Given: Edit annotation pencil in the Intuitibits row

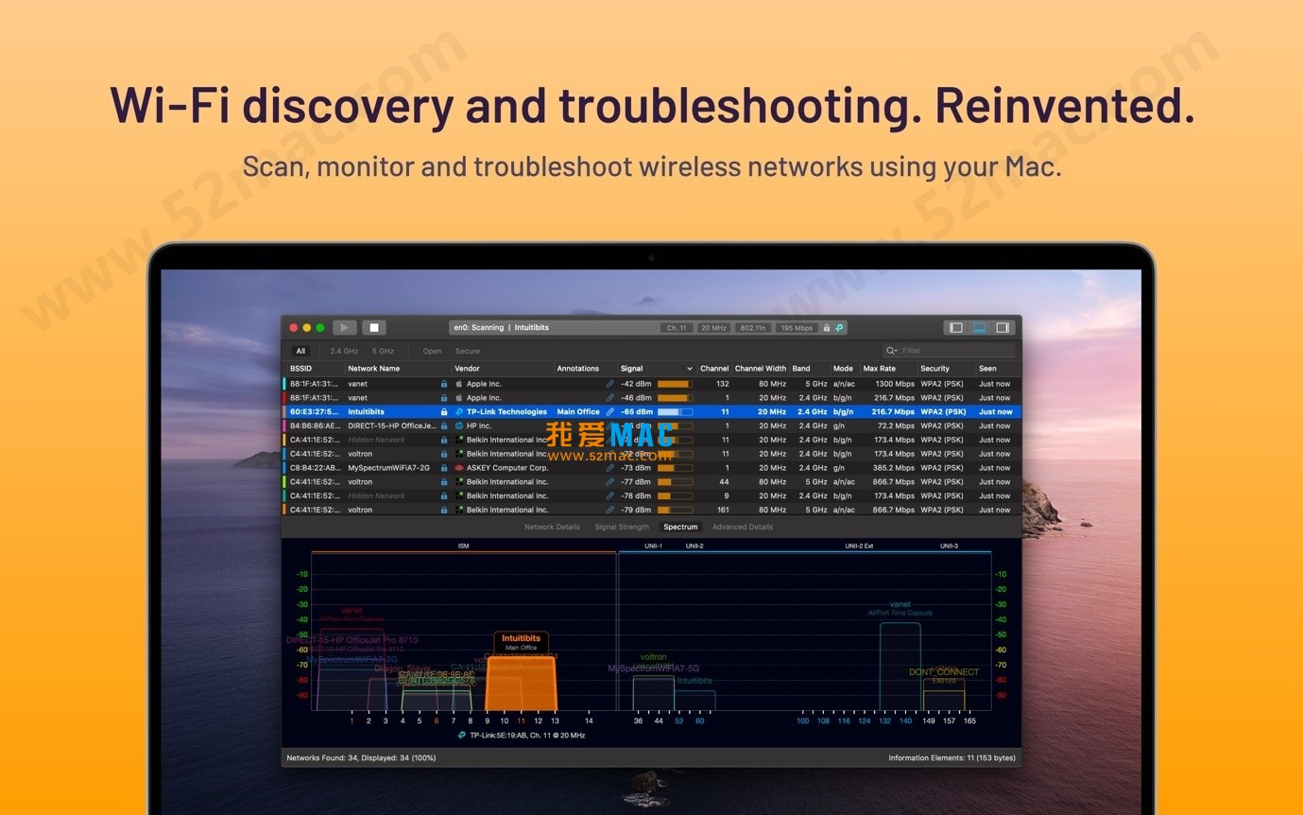Looking at the screenshot, I should pyautogui.click(x=610, y=412).
